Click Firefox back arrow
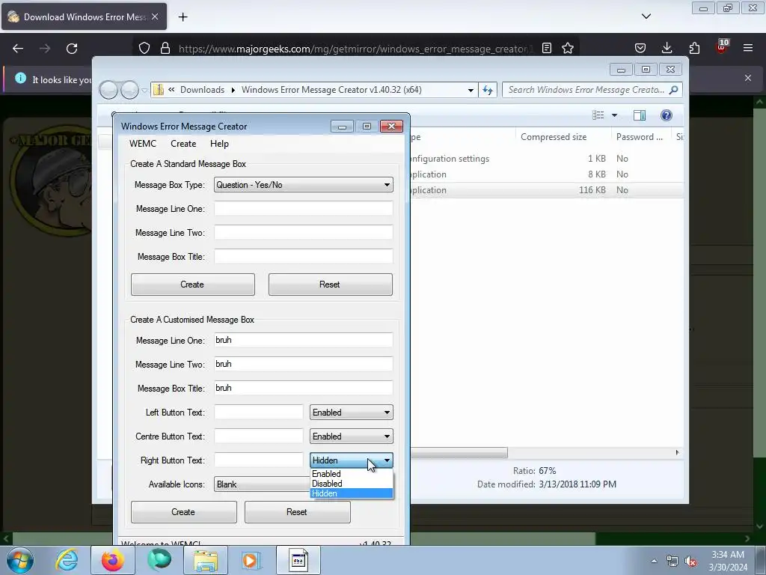Viewport: 766px width, 575px height. point(18,49)
